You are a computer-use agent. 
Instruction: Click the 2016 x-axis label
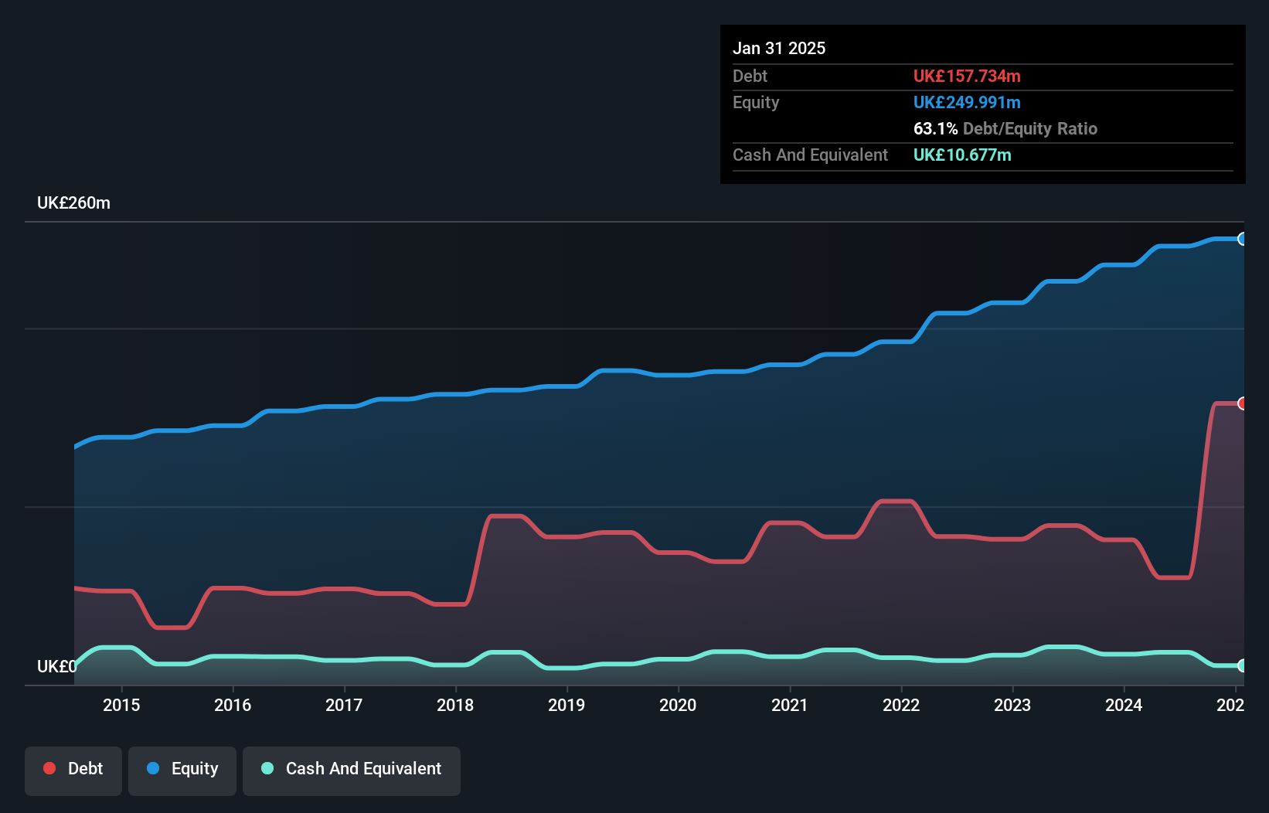click(x=233, y=705)
